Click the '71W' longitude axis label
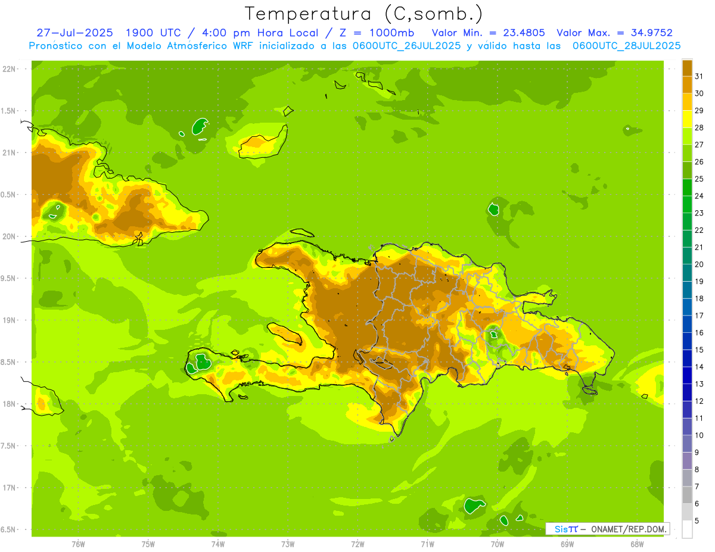This screenshot has height=552, width=715. point(427,544)
